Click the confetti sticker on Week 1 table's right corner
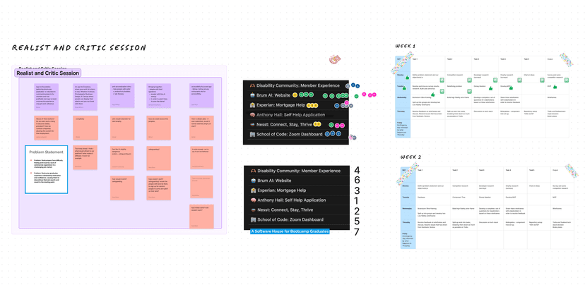585x285 pixels. pyautogui.click(x=565, y=61)
